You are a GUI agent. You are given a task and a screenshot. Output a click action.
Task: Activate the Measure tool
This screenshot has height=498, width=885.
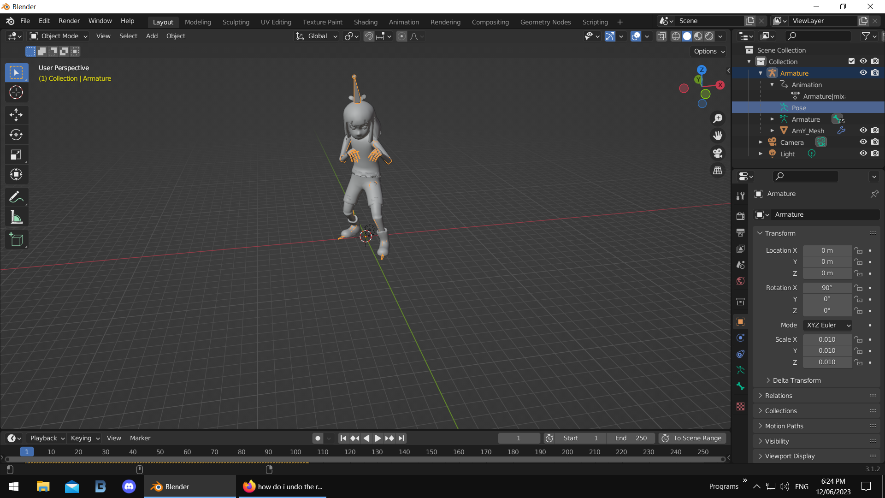point(16,217)
